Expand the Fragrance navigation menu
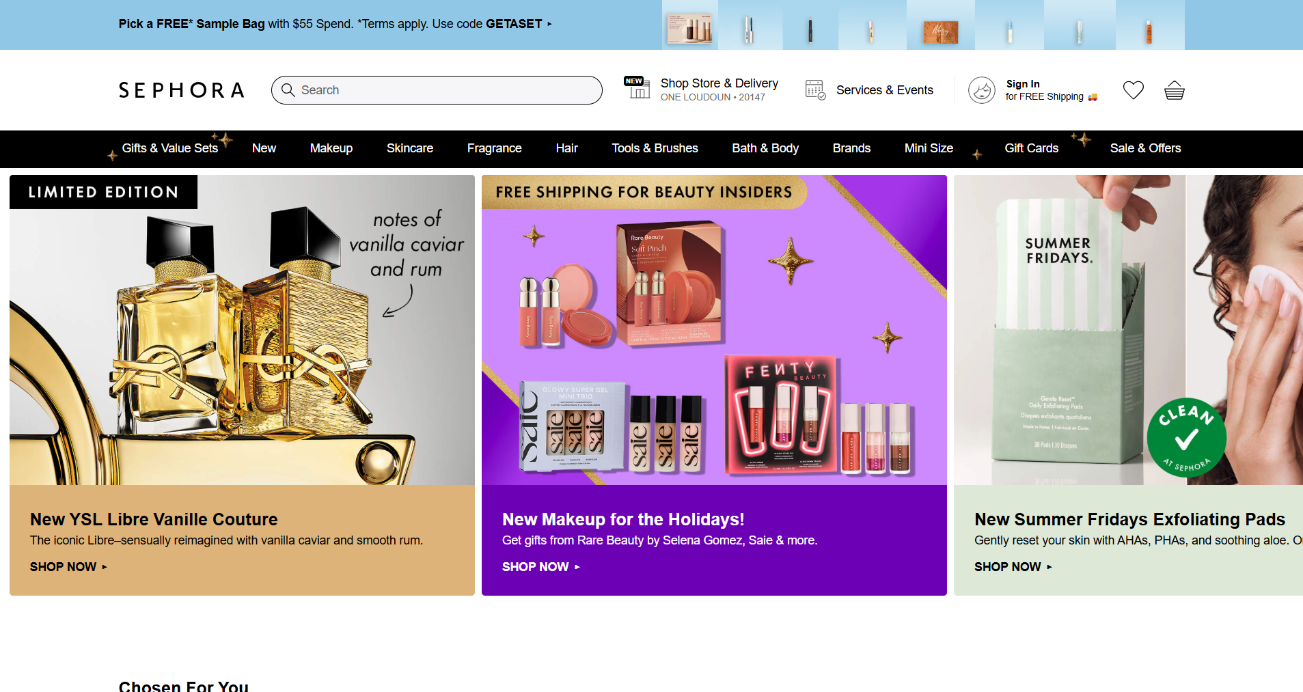Image resolution: width=1303 pixels, height=692 pixels. [x=494, y=148]
